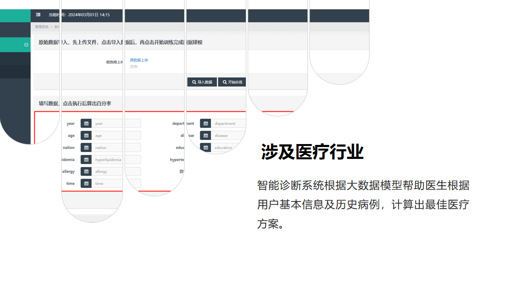
Task: Click the calendar icon beside department field
Action: [206, 124]
